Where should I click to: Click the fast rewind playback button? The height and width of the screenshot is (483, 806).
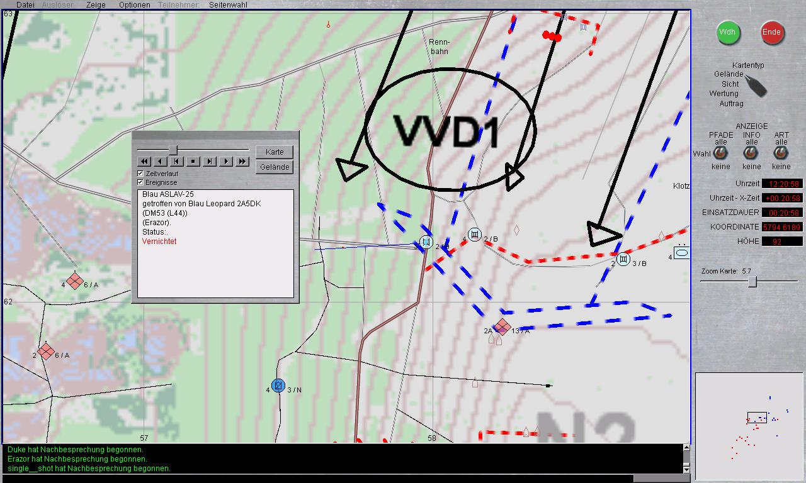tap(144, 162)
